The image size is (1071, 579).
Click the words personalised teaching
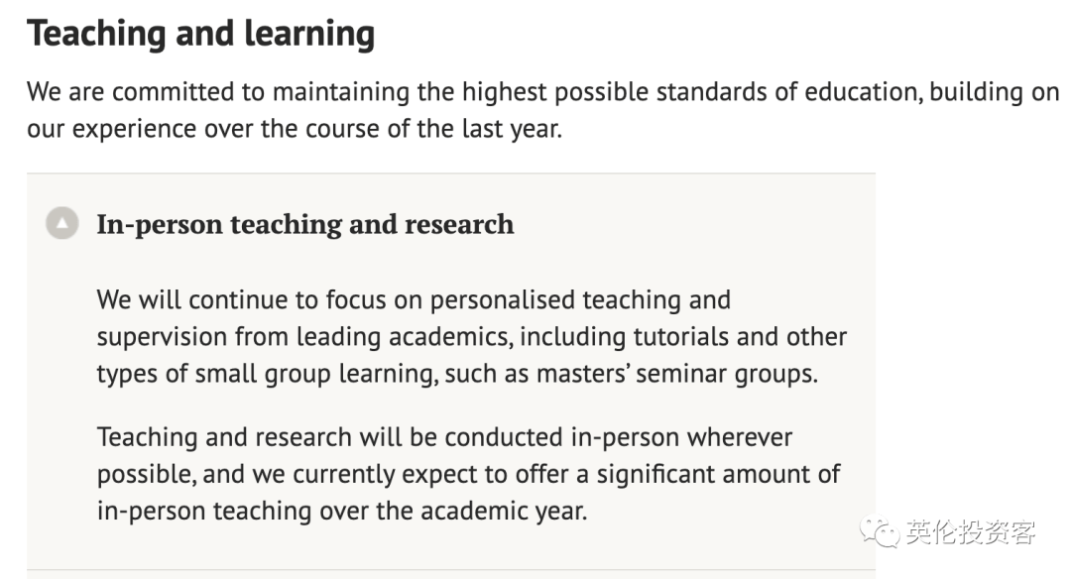[555, 299]
